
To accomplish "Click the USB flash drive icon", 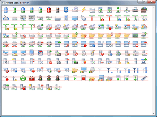I will 144,78.
